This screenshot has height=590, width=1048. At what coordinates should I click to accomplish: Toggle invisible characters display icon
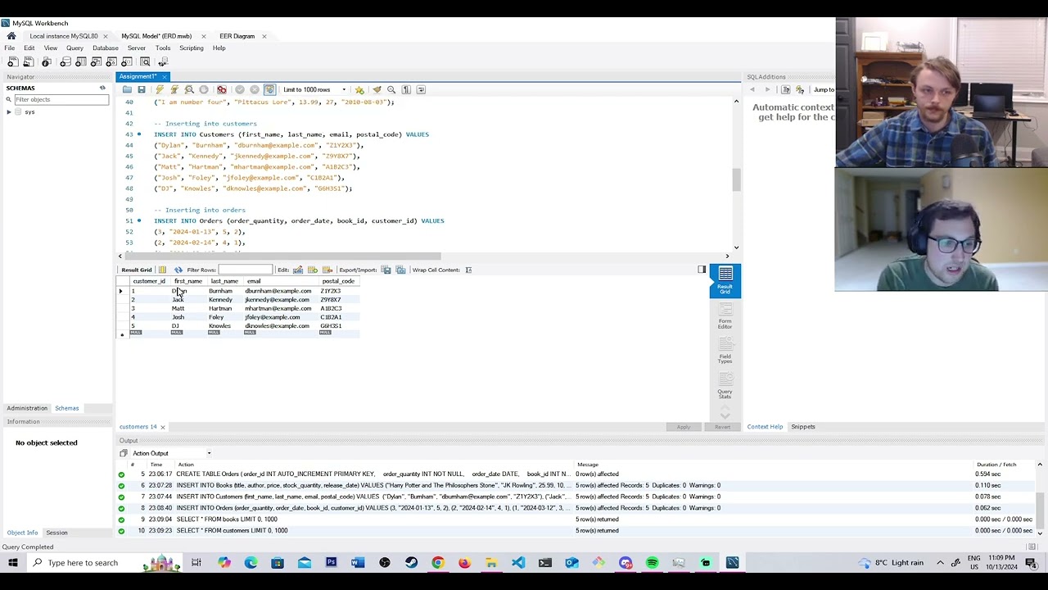(x=406, y=89)
